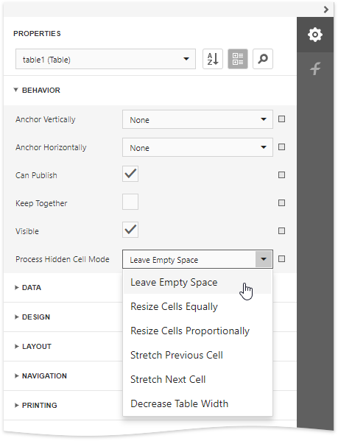Click the Visible label
The height and width of the screenshot is (441, 338).
tap(27, 231)
